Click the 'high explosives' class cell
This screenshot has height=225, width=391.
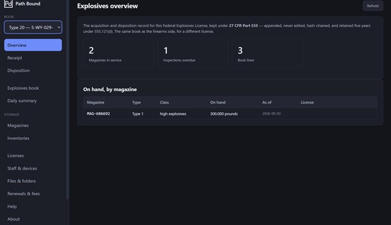tap(173, 114)
